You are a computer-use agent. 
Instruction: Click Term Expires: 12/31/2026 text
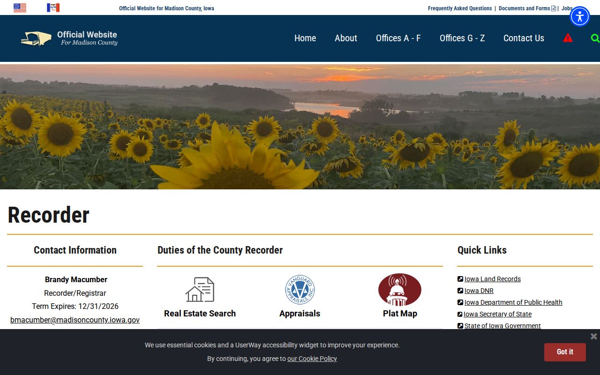pos(75,306)
